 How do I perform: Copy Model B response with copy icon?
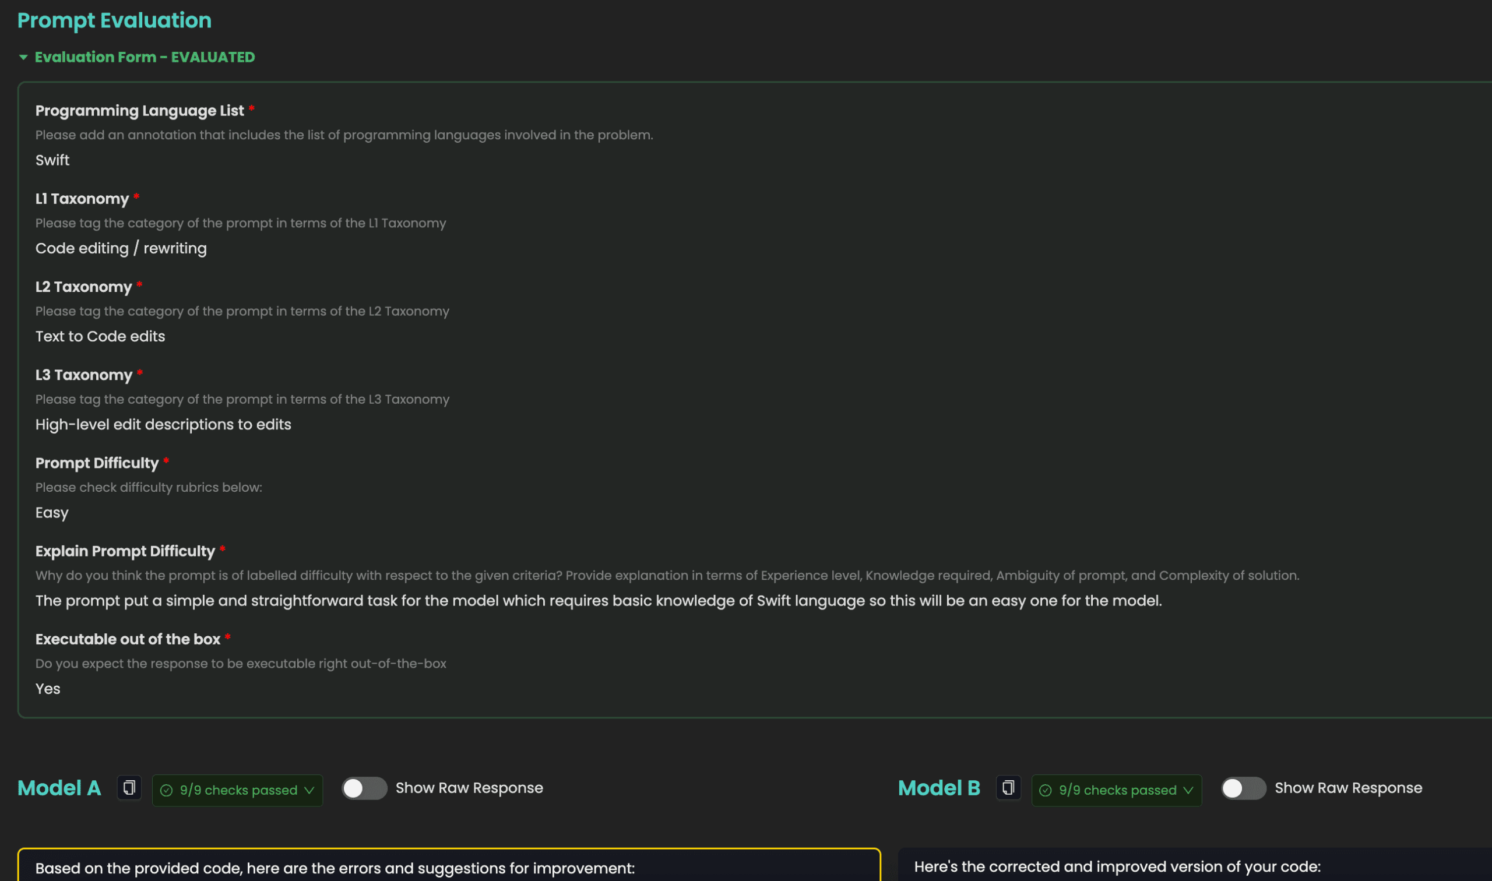pos(1008,788)
